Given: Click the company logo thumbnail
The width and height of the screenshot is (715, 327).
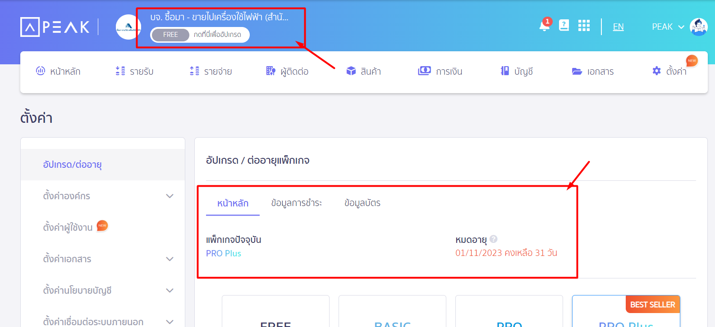Looking at the screenshot, I should [x=128, y=27].
